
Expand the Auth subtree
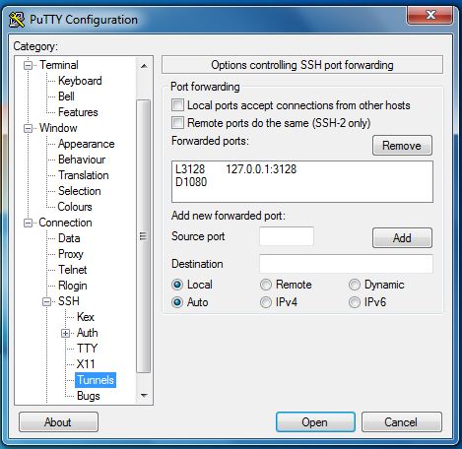tap(65, 333)
